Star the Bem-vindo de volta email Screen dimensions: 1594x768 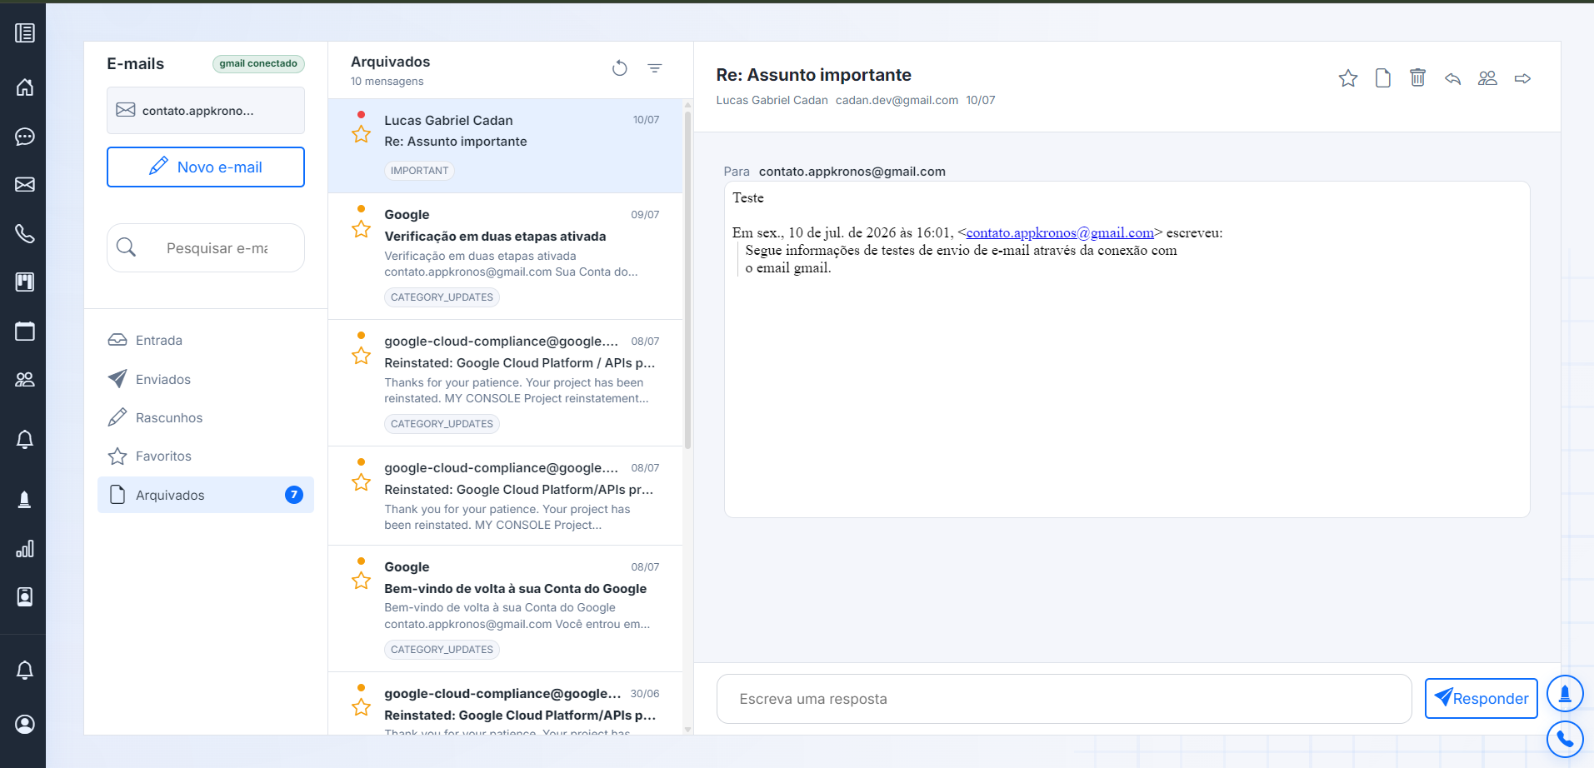(x=361, y=581)
